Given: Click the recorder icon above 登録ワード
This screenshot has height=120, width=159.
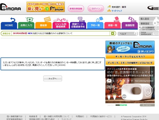Looking at the screenshot, I should tap(81, 20).
